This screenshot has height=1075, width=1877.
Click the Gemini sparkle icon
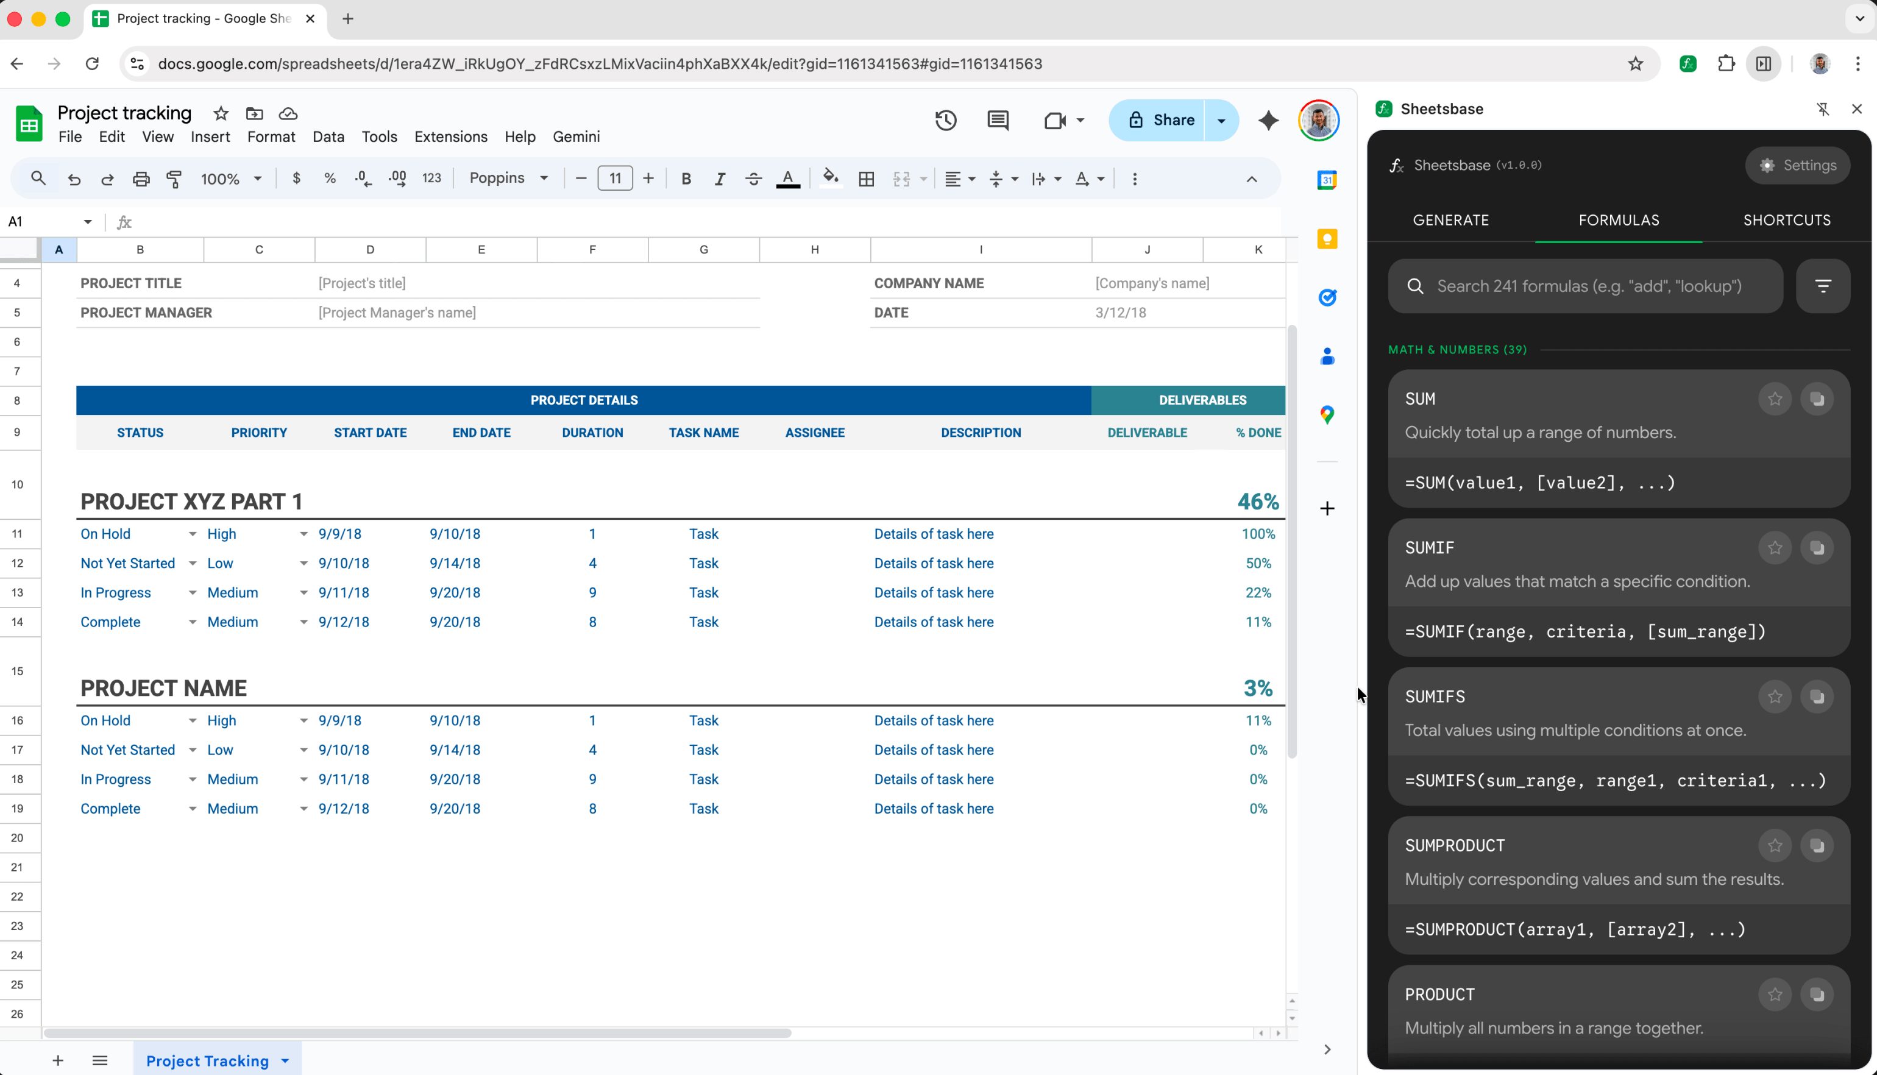point(1268,120)
